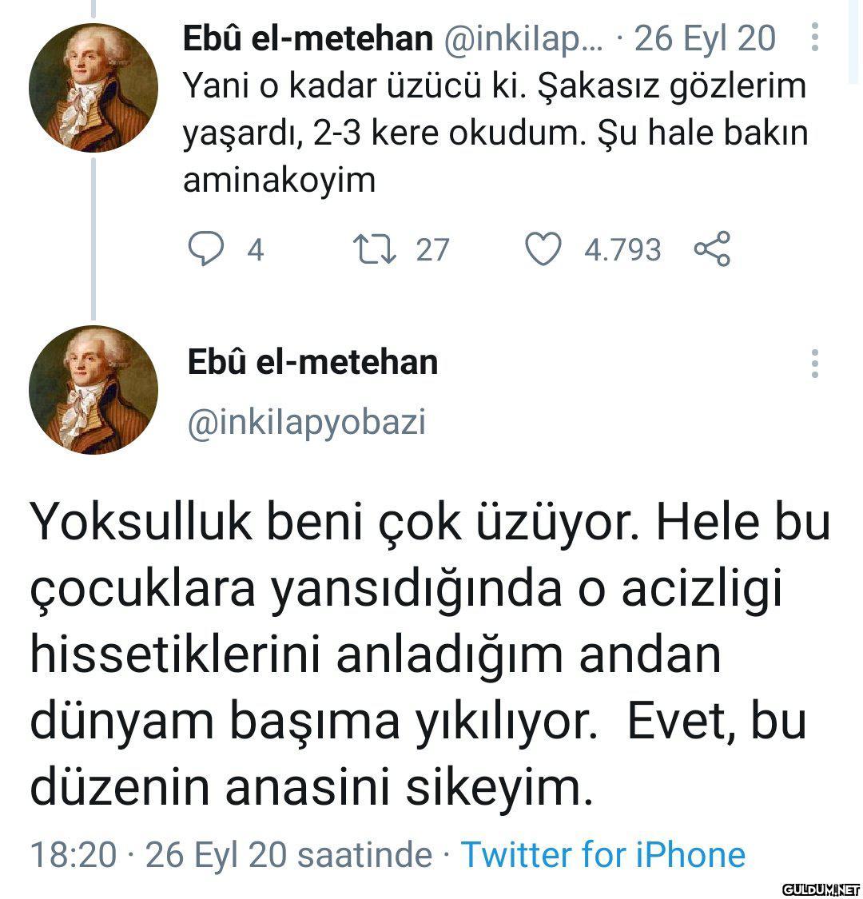Open the top tweet's bold name Ebû el-metehan
This screenshot has height=899, width=863.
pos(308,38)
